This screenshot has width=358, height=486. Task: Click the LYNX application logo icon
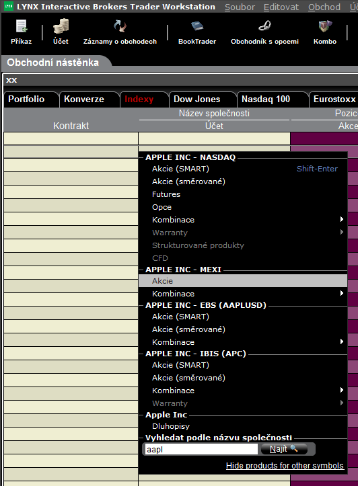click(9, 6)
